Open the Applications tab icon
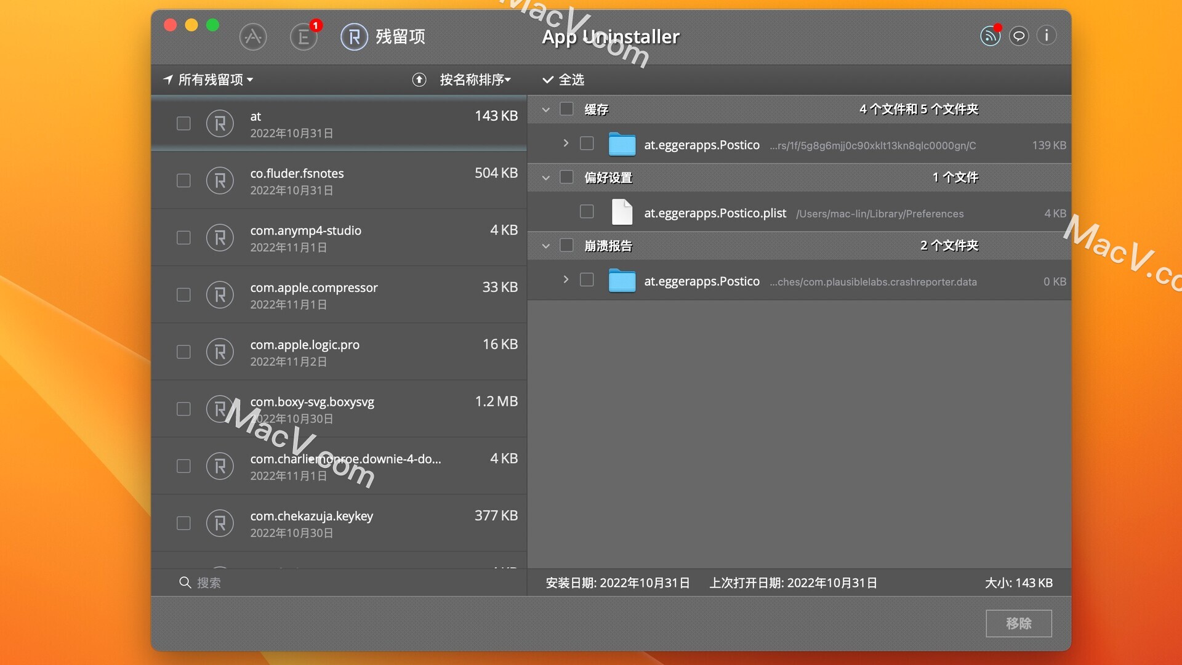The width and height of the screenshot is (1182, 665). (x=253, y=37)
